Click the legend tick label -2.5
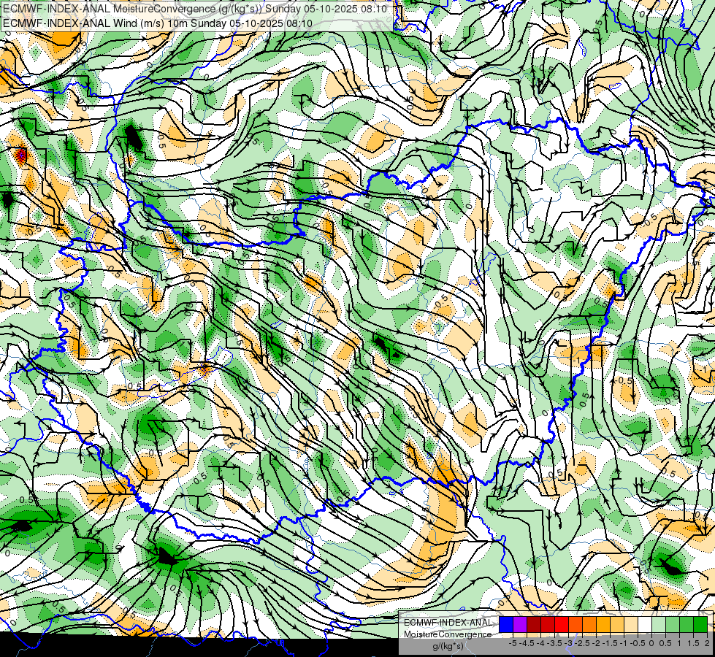The width and height of the screenshot is (715, 657). [582, 643]
